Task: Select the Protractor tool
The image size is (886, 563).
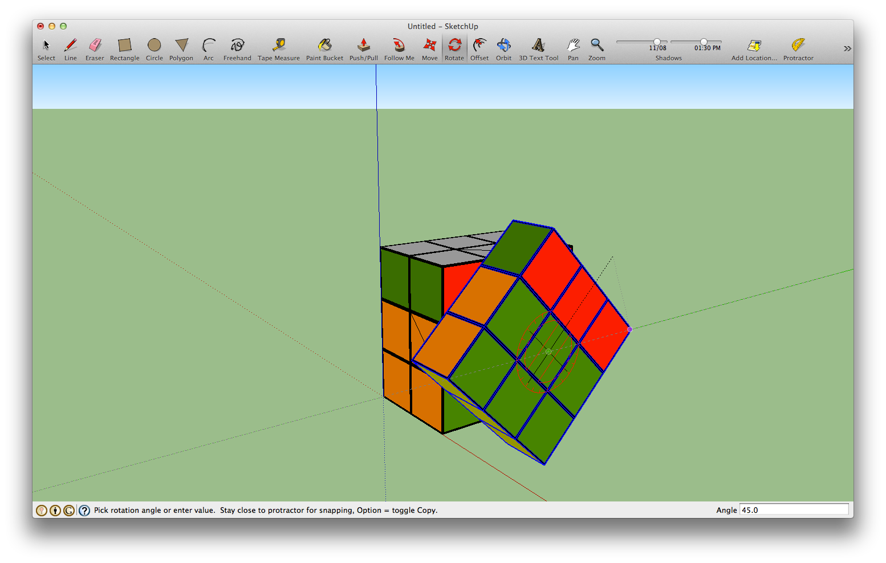Action: tap(798, 46)
